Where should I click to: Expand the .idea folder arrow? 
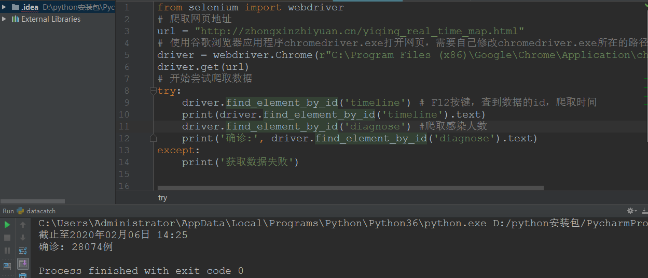coord(5,7)
